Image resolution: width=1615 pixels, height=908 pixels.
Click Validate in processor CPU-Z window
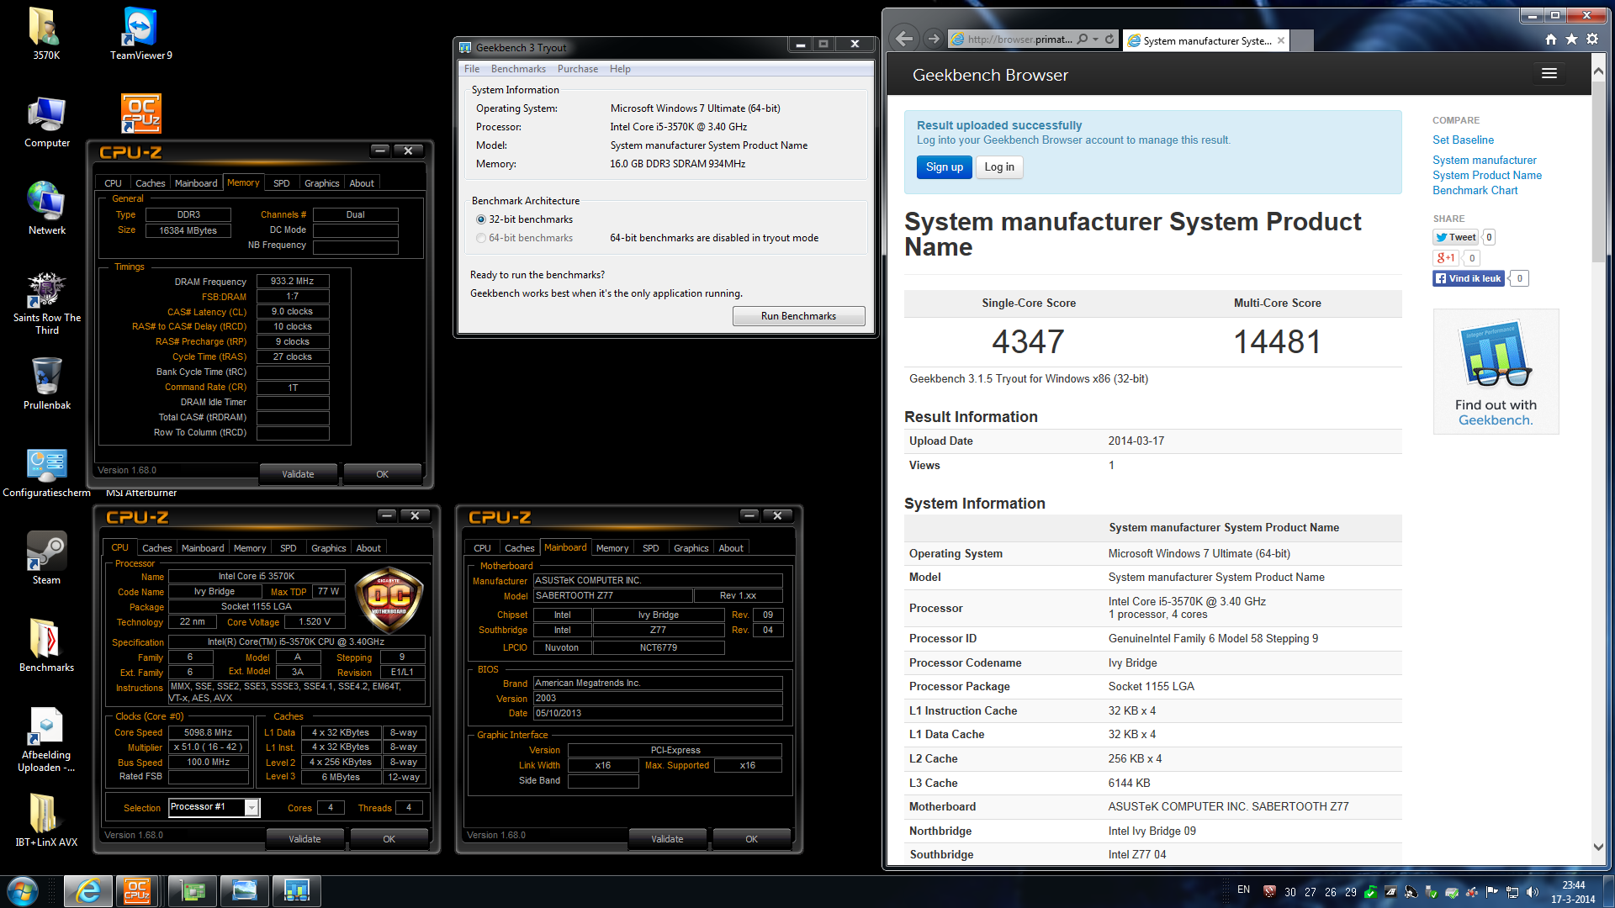pos(304,839)
